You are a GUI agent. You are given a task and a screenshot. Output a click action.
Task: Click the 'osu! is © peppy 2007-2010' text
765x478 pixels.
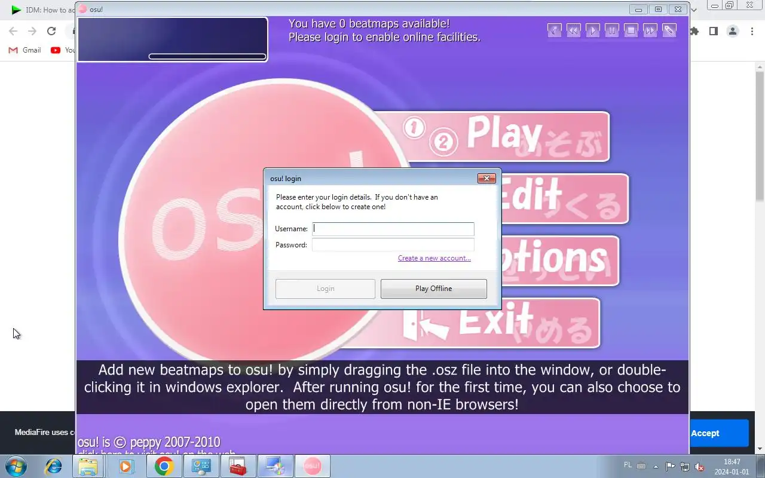point(149,443)
